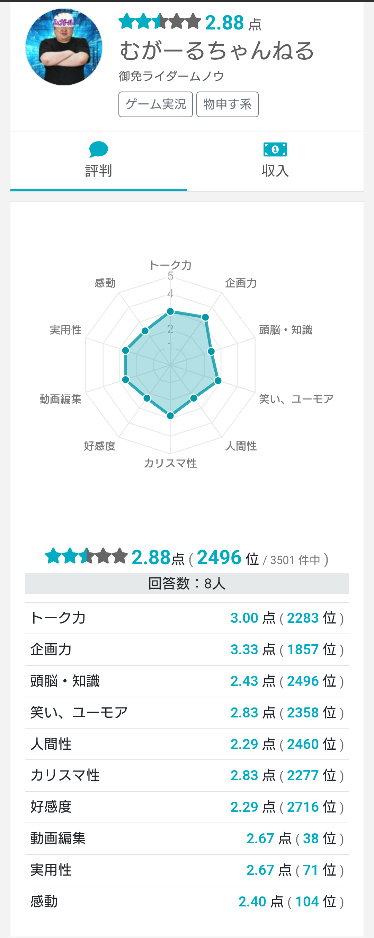Click the 71 位 ranking for 実用性
Screen dimensions: 374x938
tap(319, 870)
